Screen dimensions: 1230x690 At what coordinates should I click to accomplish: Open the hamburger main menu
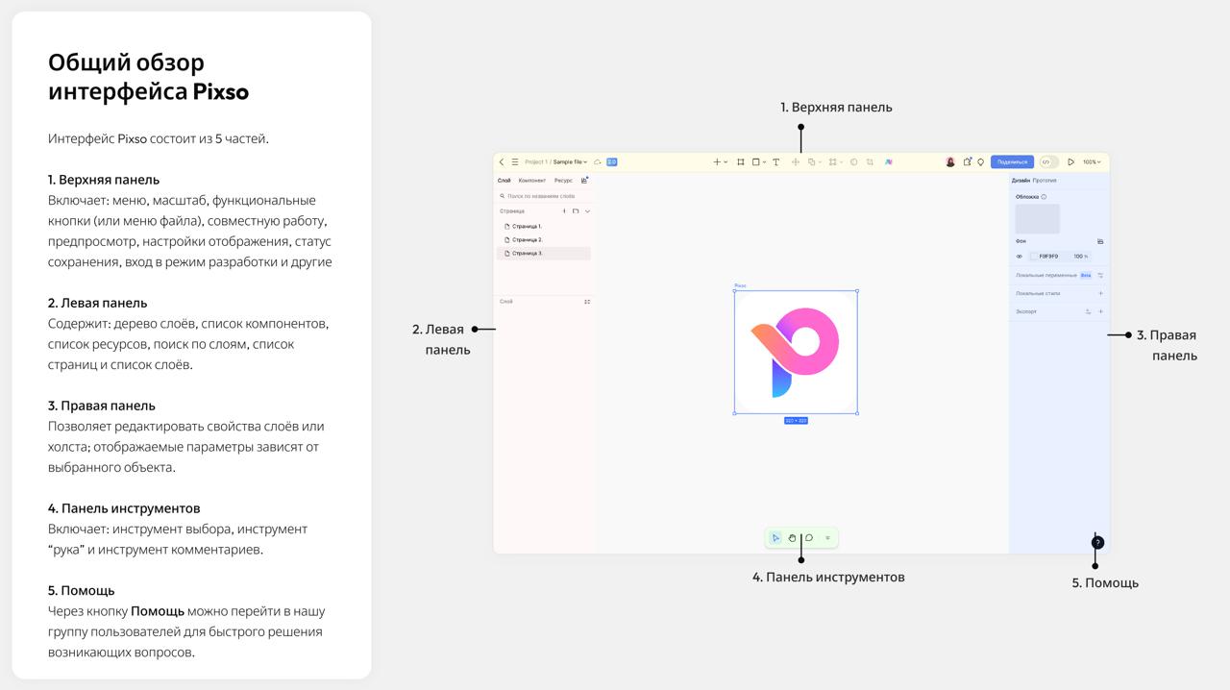[515, 161]
